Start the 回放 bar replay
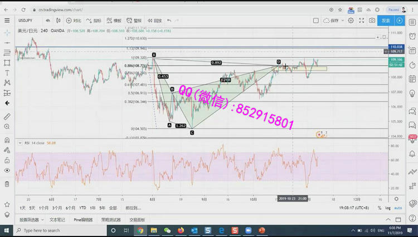 coord(154,21)
